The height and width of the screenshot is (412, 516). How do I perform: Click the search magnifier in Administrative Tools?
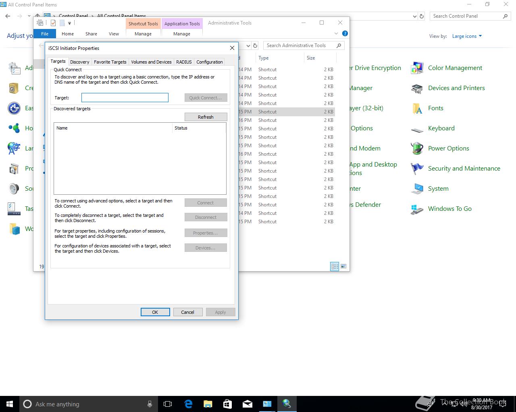(339, 45)
